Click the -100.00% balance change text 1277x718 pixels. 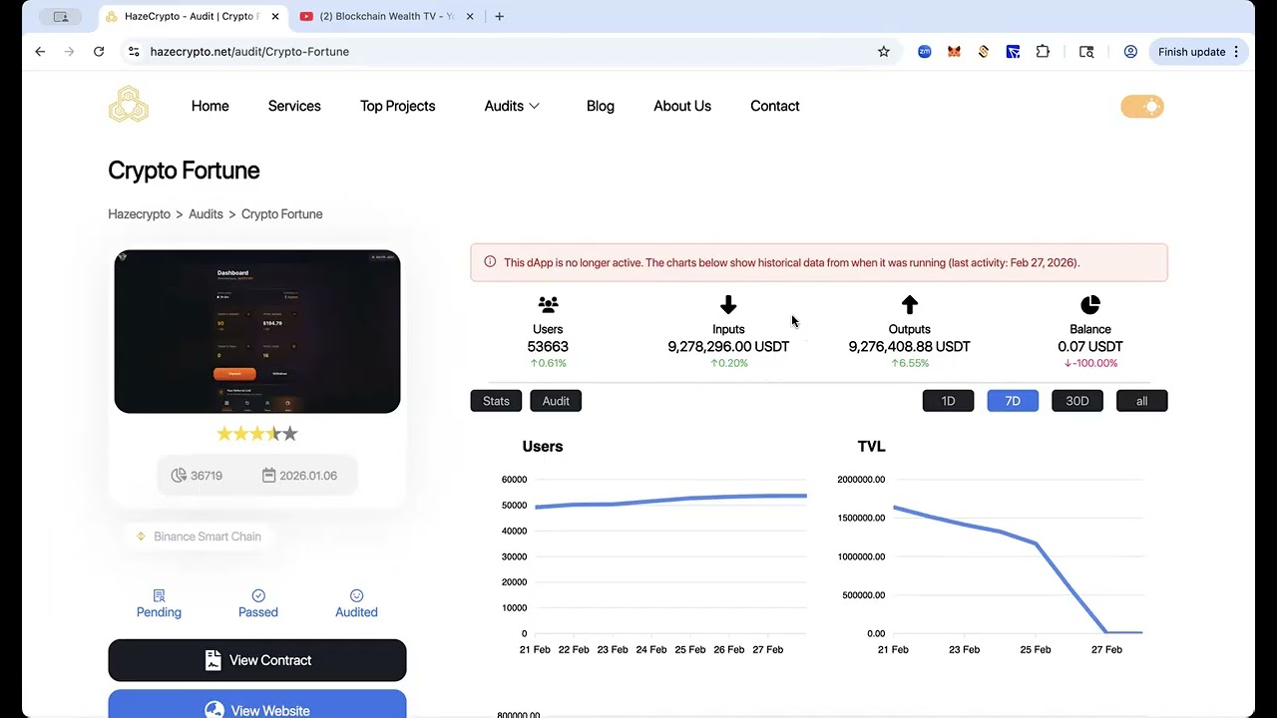[1090, 363]
